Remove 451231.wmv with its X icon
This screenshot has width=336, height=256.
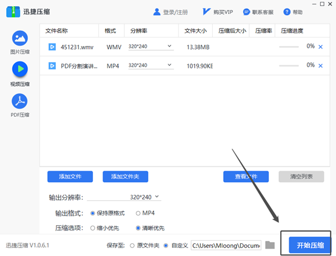click(x=321, y=47)
